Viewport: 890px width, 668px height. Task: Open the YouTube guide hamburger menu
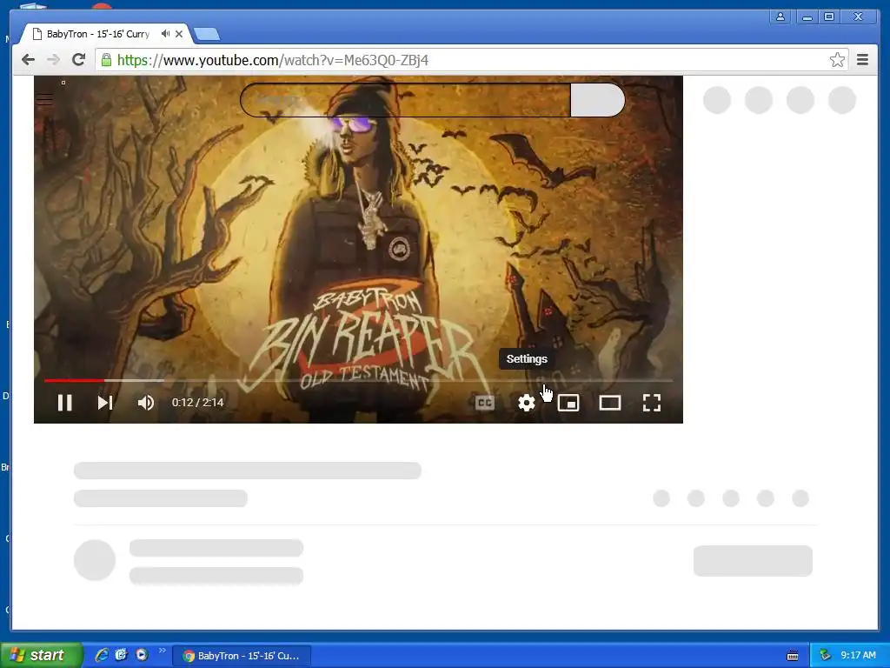[x=45, y=99]
